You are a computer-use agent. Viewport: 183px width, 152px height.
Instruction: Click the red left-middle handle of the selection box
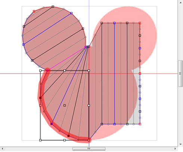coord(40,106)
